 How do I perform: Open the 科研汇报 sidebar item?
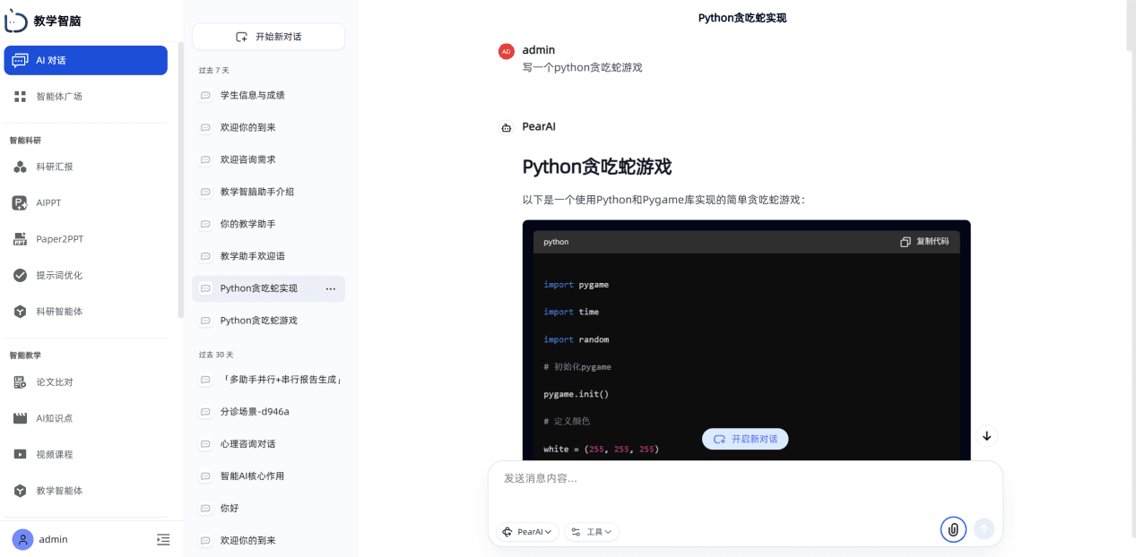(85, 167)
